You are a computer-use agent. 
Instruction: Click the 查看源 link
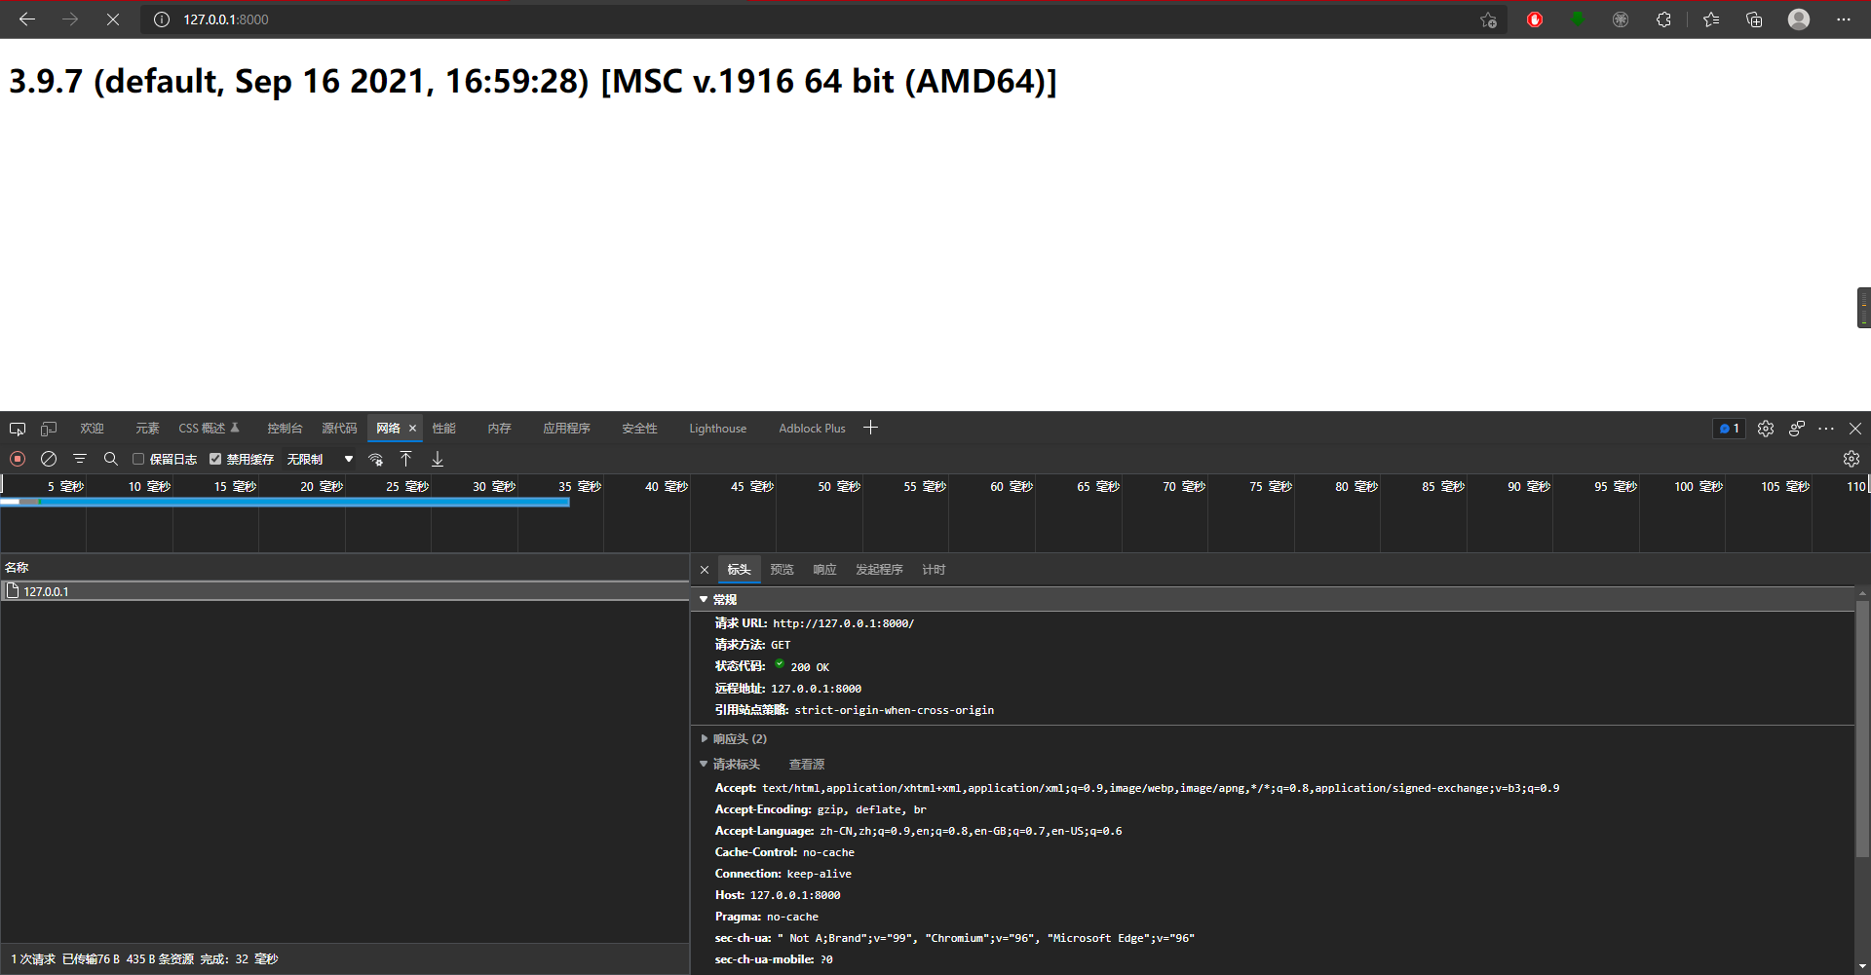pyautogui.click(x=807, y=765)
